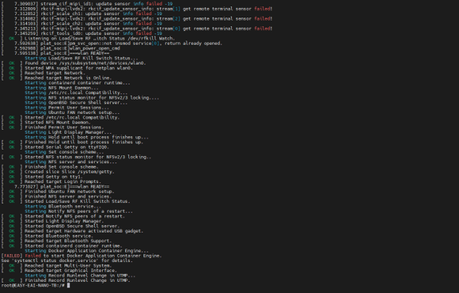Place cursor at the root@EASY-EAI-NANO-TB shell prompt
Viewport: 459px width, 293px height.
click(33, 285)
